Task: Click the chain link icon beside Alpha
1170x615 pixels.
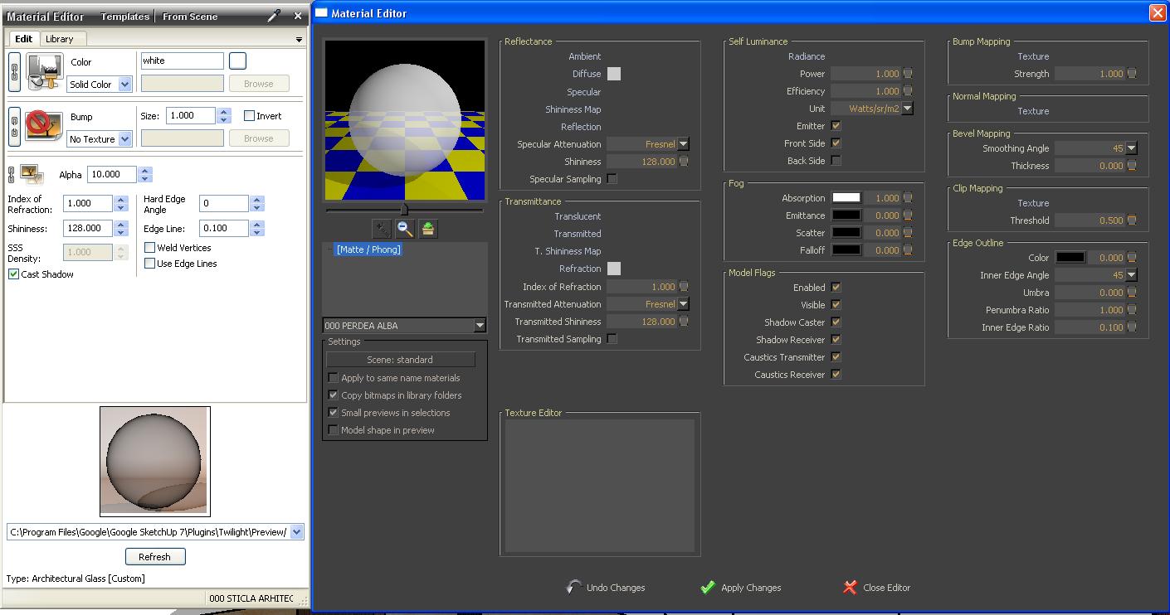Action: click(12, 174)
